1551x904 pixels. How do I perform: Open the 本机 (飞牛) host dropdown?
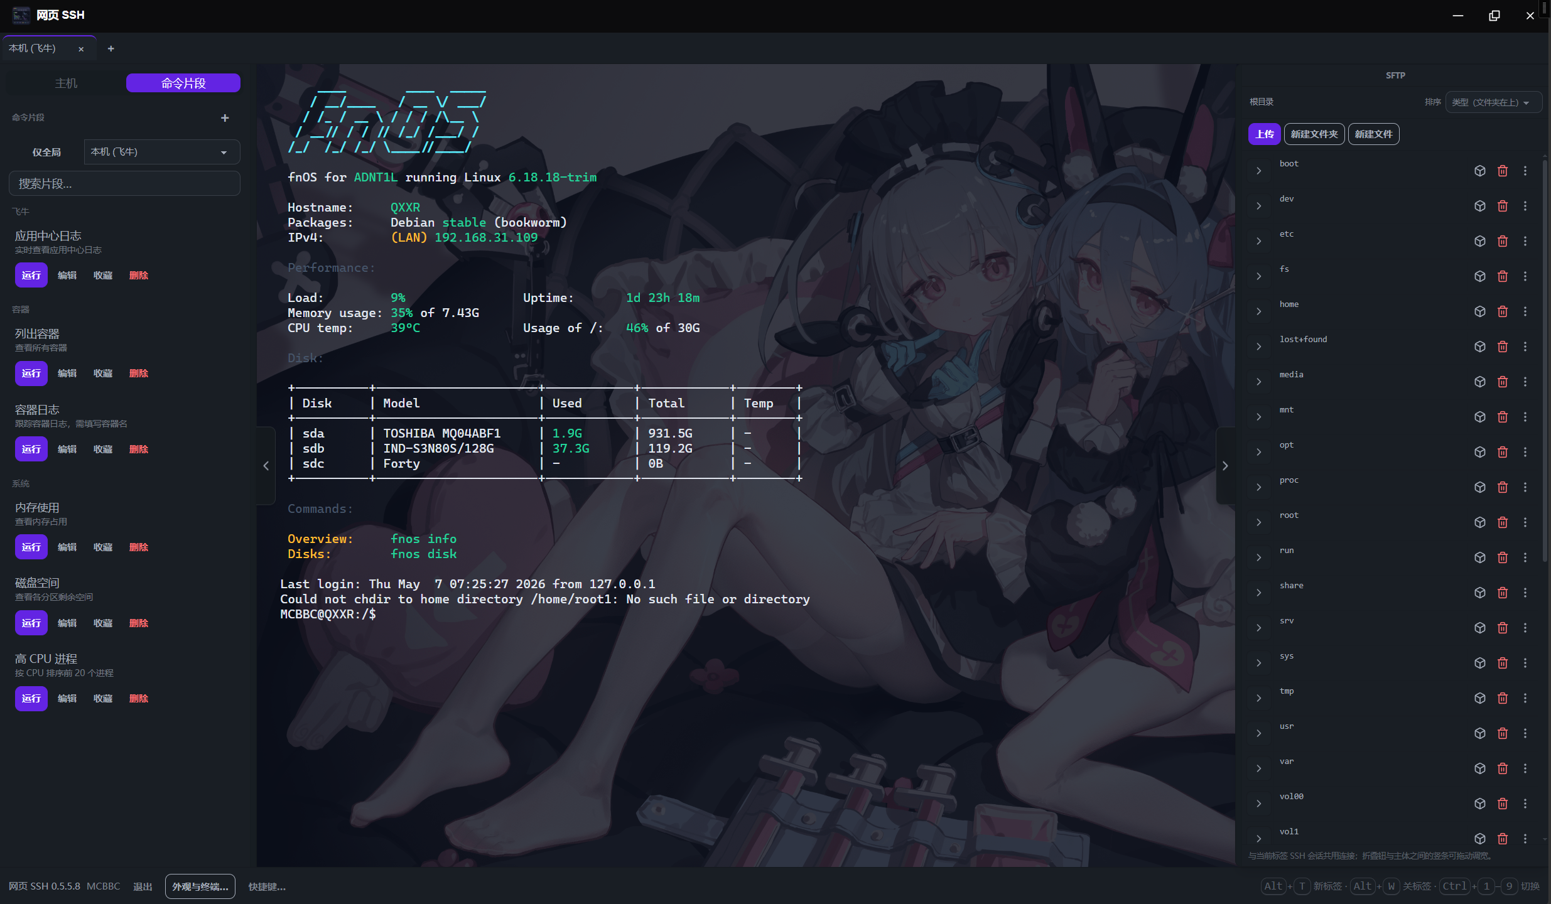[x=162, y=152]
